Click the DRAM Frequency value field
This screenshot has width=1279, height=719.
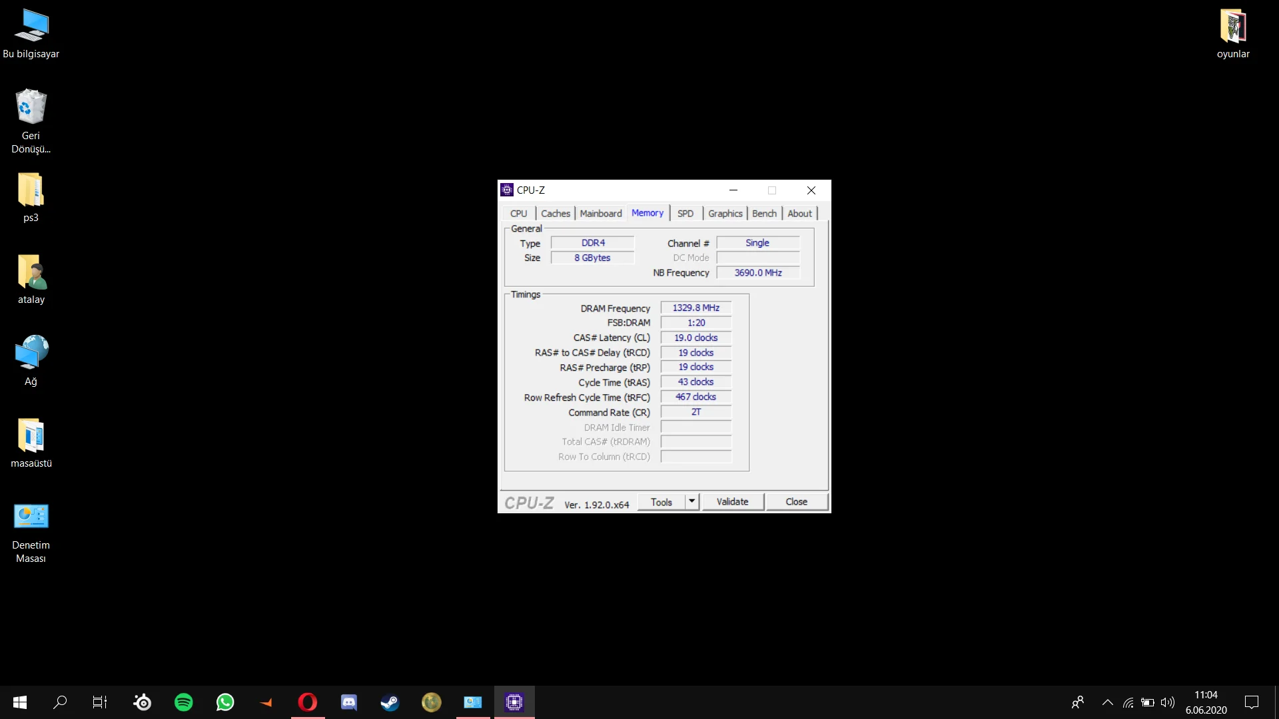pyautogui.click(x=695, y=308)
